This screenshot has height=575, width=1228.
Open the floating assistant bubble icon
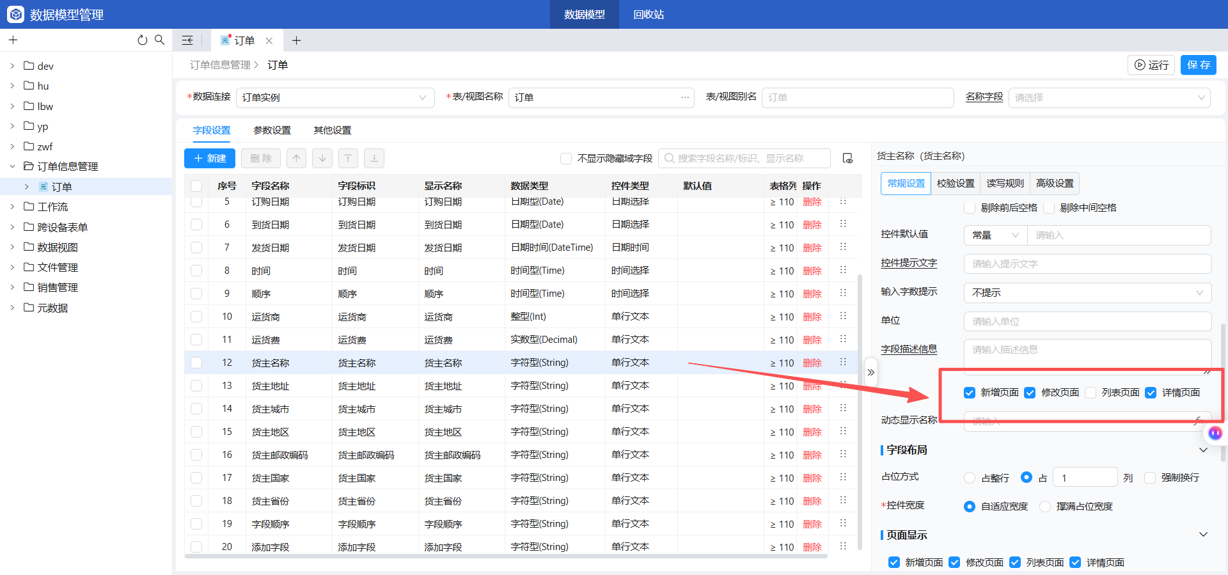coord(1215,433)
